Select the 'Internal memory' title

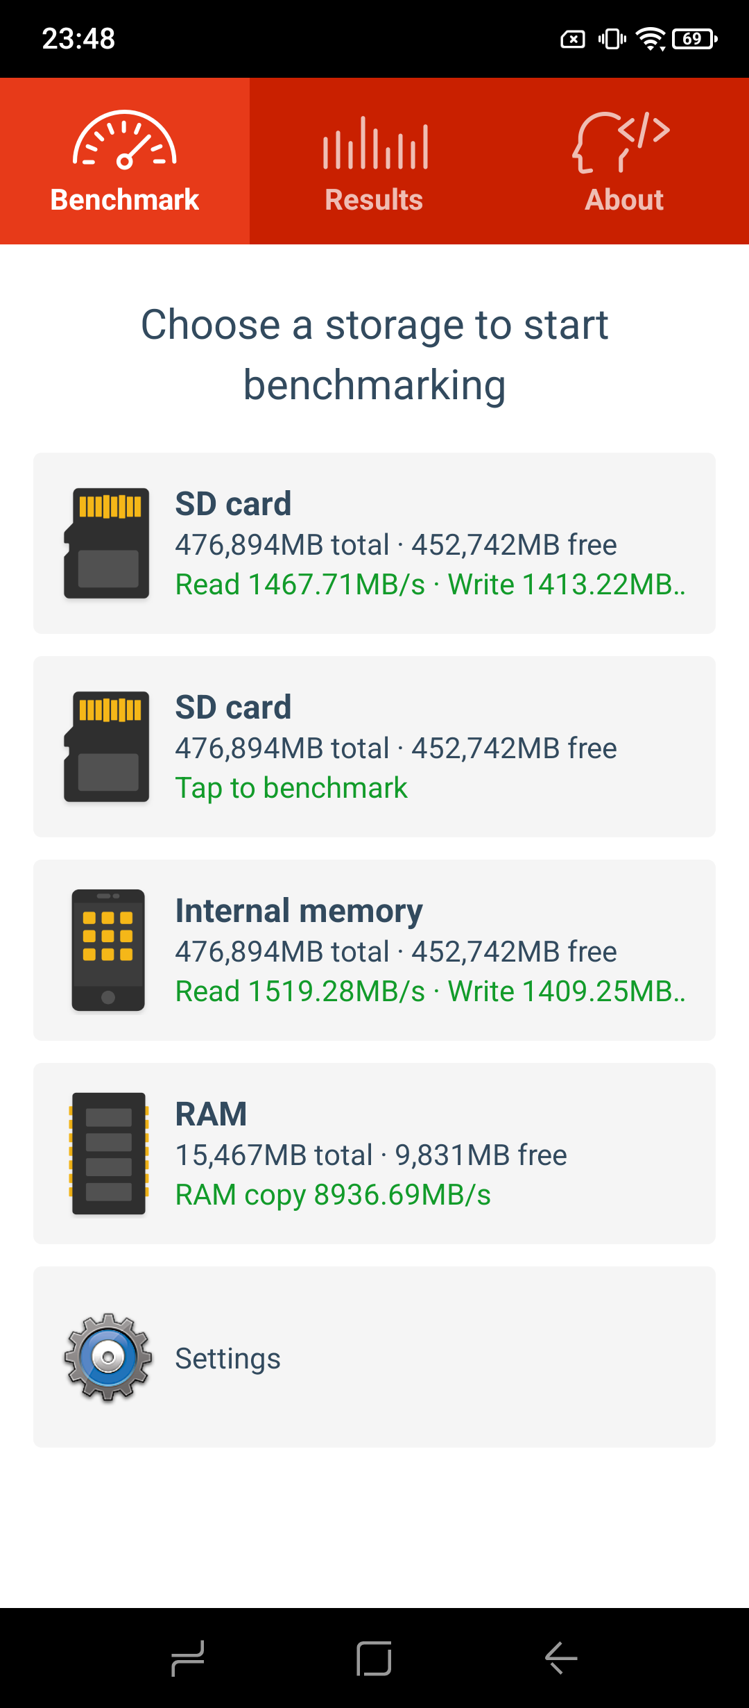pyautogui.click(x=299, y=911)
